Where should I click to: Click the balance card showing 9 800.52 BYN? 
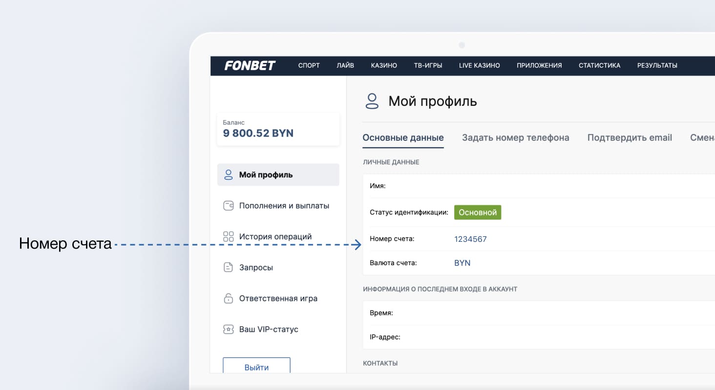278,129
